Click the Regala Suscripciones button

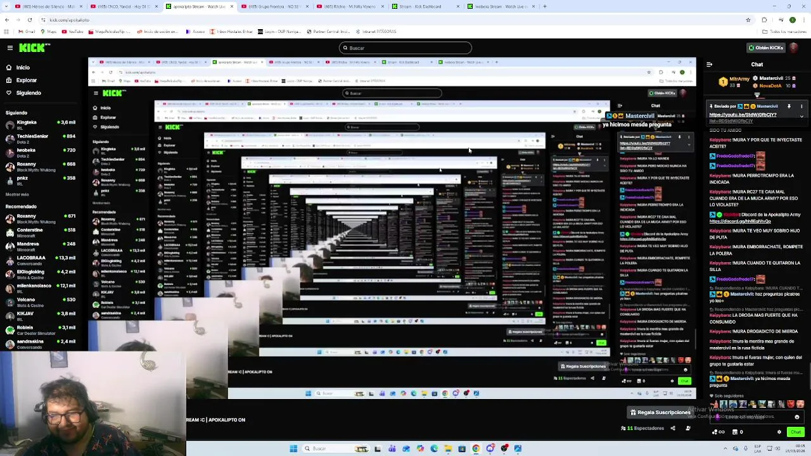click(x=660, y=412)
